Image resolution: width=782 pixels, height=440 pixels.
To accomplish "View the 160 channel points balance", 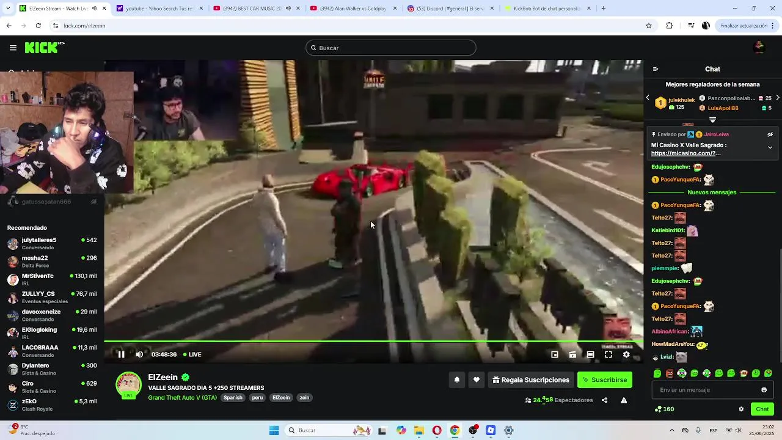I will pos(664,409).
